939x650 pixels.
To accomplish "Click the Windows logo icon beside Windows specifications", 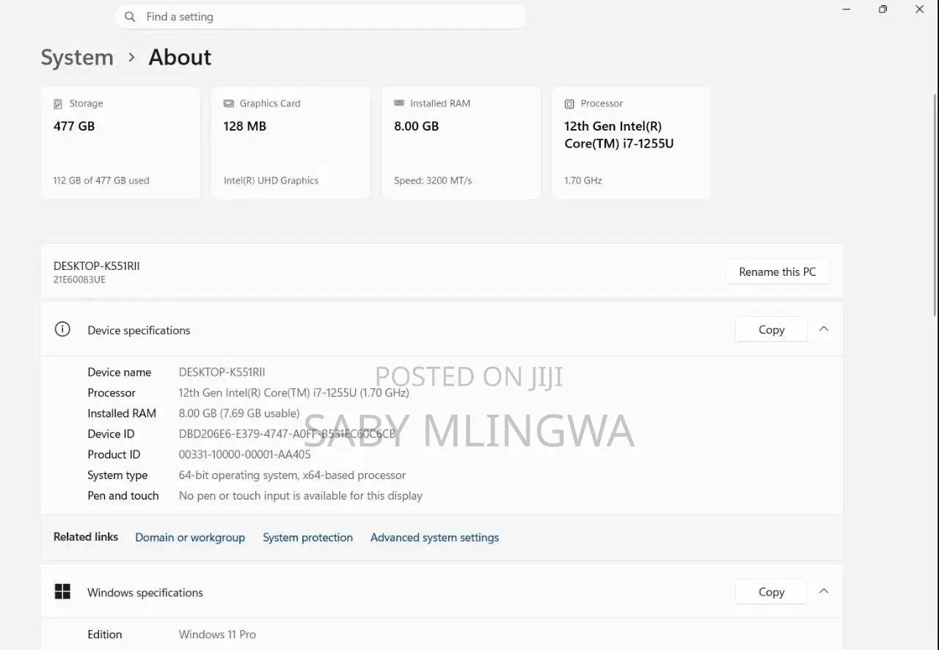I will (62, 592).
